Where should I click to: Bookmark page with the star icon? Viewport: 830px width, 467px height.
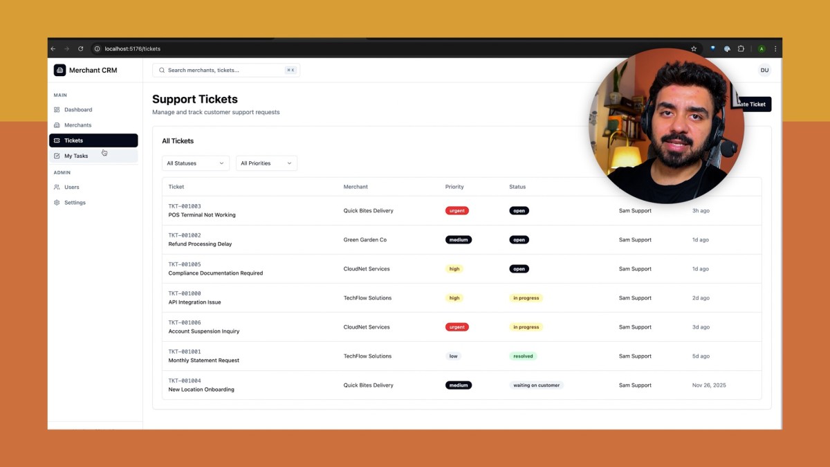click(694, 48)
